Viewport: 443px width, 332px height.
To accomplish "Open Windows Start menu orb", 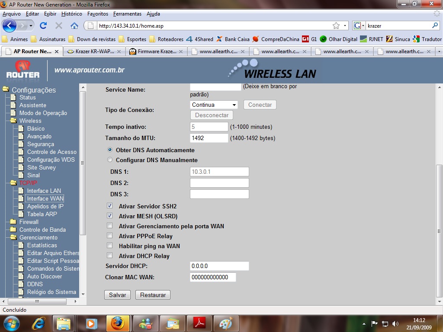I will (11, 323).
